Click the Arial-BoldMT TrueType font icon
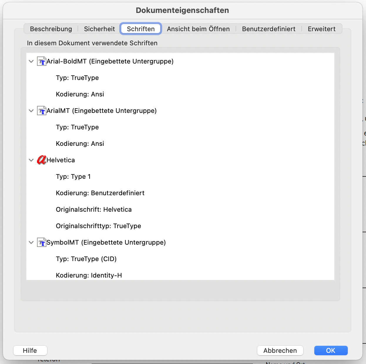The image size is (366, 364). click(42, 61)
